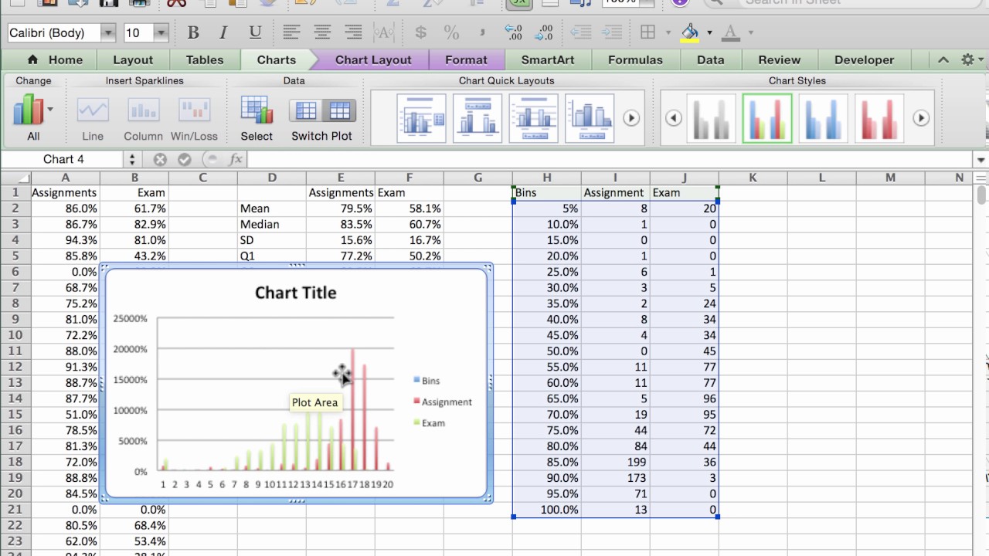Viewport: 989px width, 556px height.
Task: Click the borders icon
Action: point(647,32)
